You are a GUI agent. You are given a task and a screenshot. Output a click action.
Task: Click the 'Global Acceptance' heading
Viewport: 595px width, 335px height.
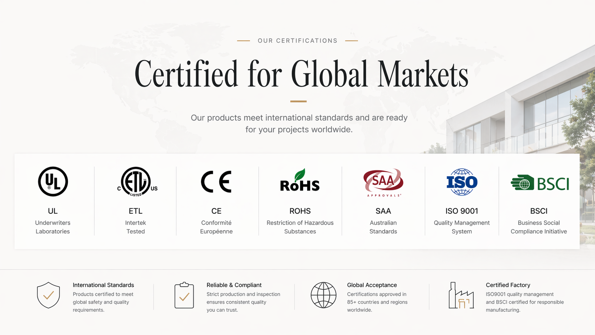click(372, 285)
